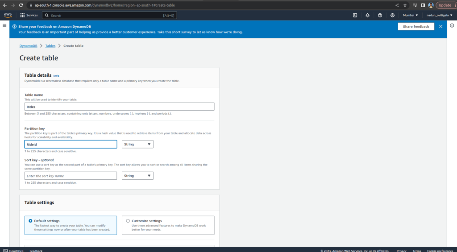The image size is (457, 252).
Task: Open CloudShell from the footer
Action: 14,251
